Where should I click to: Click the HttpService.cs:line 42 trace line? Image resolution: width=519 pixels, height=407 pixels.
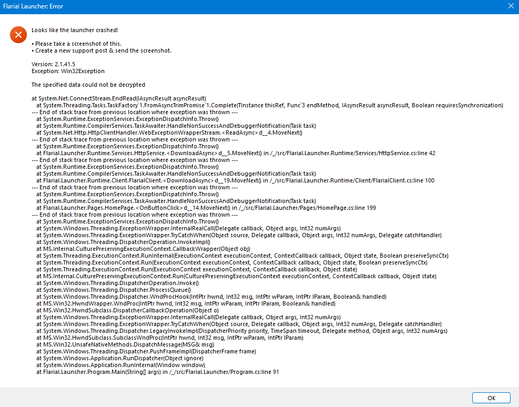(236, 153)
